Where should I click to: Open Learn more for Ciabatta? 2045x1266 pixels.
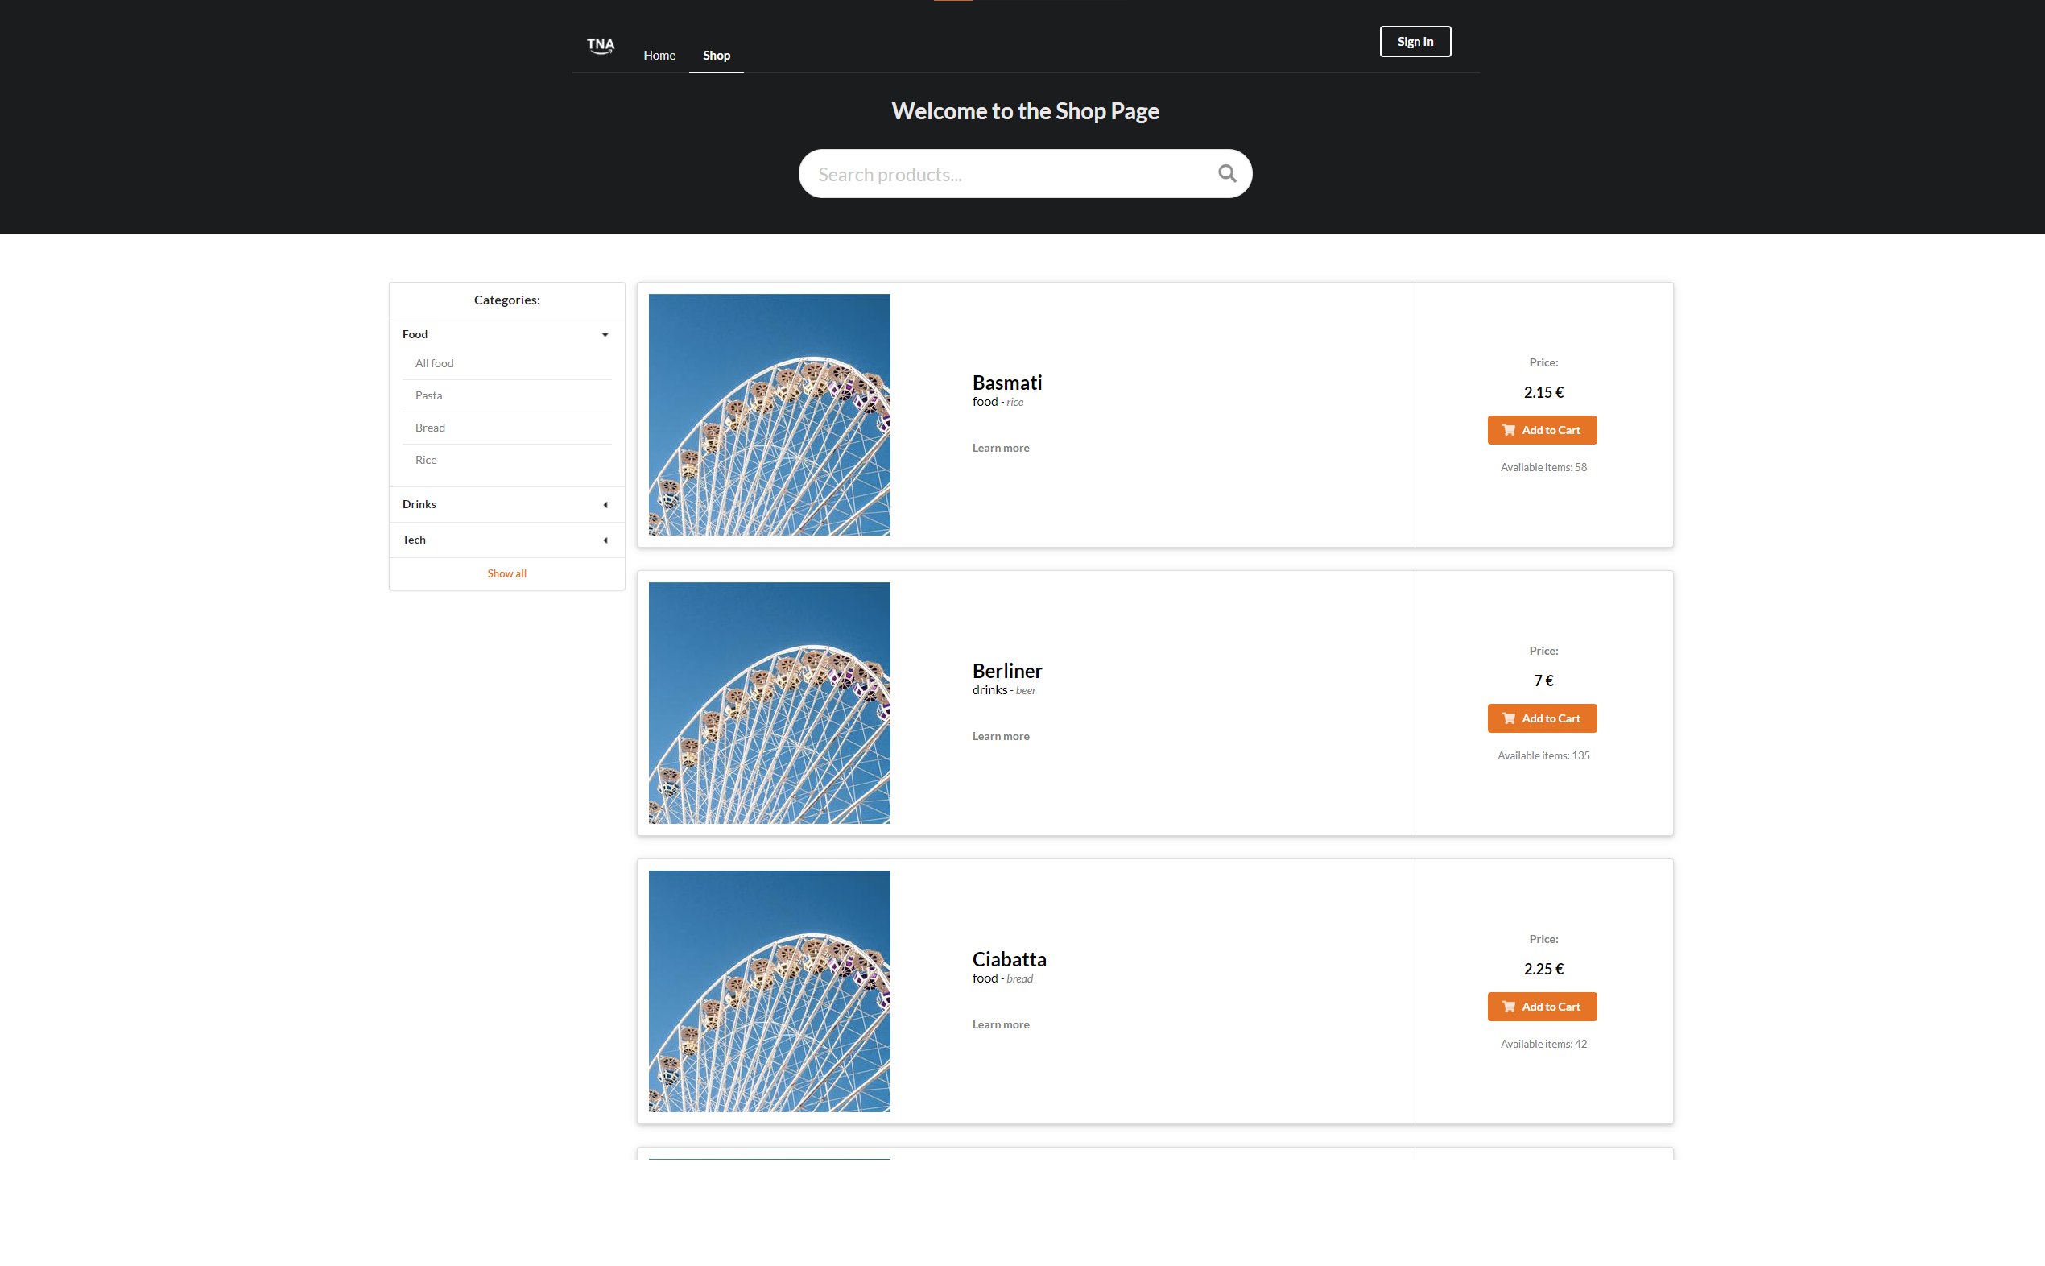pos(1000,1024)
